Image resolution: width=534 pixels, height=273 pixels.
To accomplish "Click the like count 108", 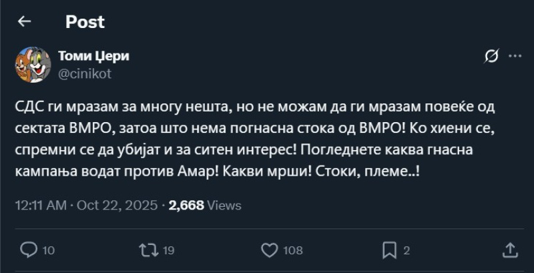I will tap(292, 250).
